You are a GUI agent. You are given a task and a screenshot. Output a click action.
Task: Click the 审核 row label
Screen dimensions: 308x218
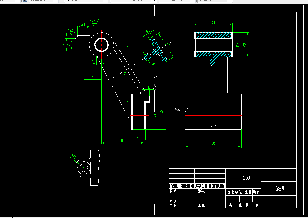point(173,201)
